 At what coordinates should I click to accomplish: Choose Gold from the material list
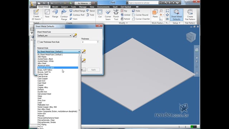point(39,98)
